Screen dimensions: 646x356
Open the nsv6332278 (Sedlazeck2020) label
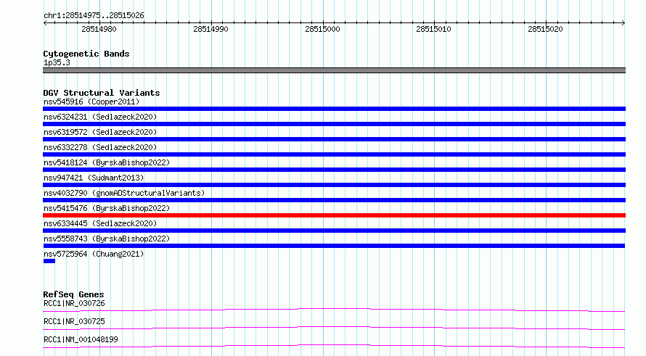point(100,147)
